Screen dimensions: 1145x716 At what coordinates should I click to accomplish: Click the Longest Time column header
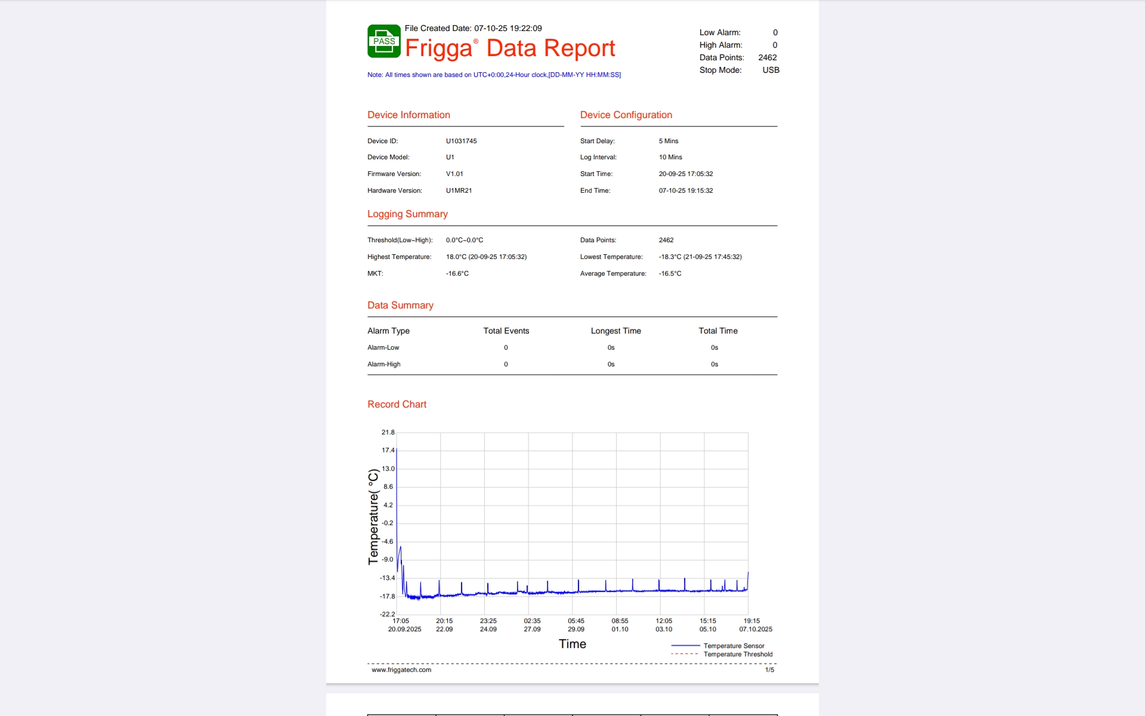pyautogui.click(x=615, y=331)
